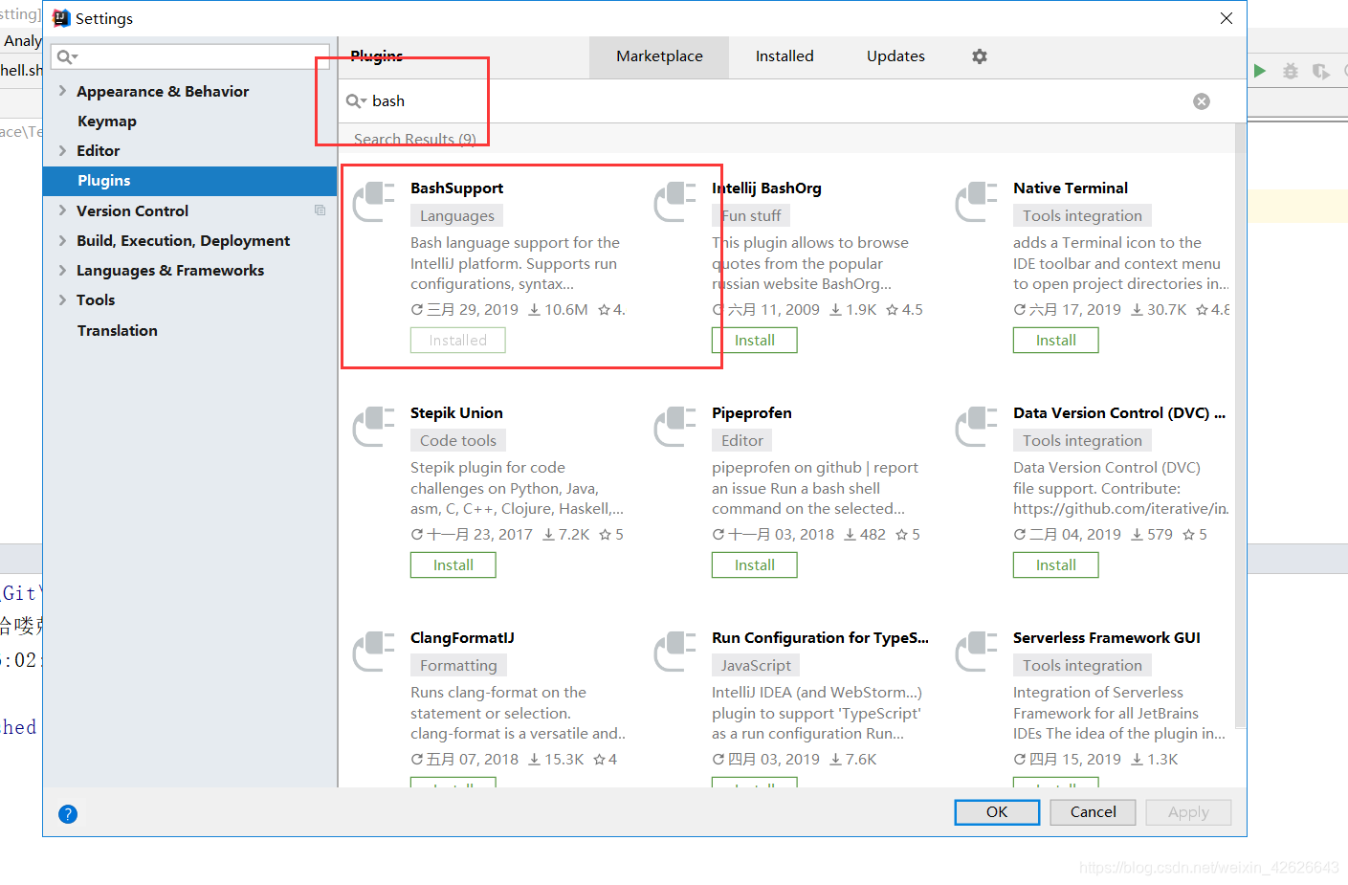Open the Native Terminal plugin title
Screen dimensions: 1348x885
pyautogui.click(x=1070, y=188)
